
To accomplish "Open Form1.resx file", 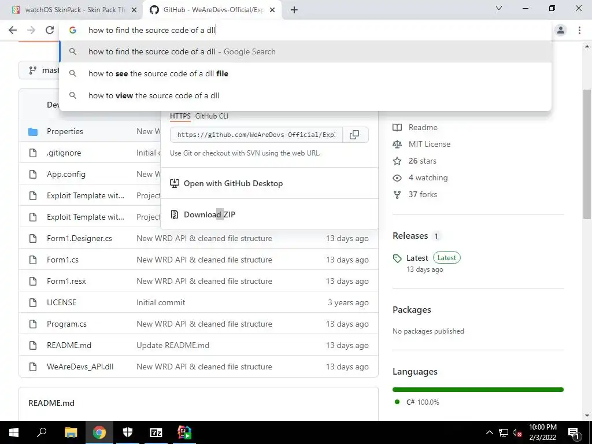I will pyautogui.click(x=66, y=282).
